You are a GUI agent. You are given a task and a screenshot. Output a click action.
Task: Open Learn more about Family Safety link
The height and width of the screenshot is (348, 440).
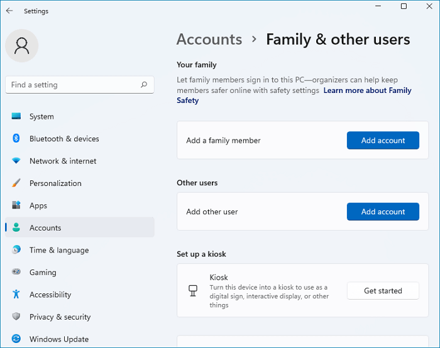click(367, 90)
